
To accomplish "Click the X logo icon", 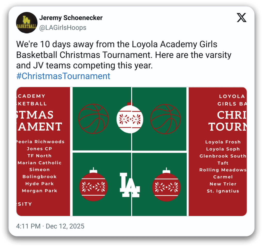I will coord(242,17).
